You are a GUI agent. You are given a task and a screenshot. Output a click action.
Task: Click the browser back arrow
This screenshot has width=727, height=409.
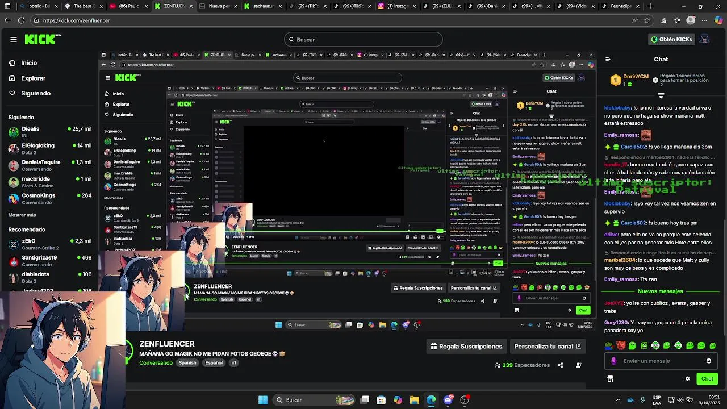(x=7, y=20)
